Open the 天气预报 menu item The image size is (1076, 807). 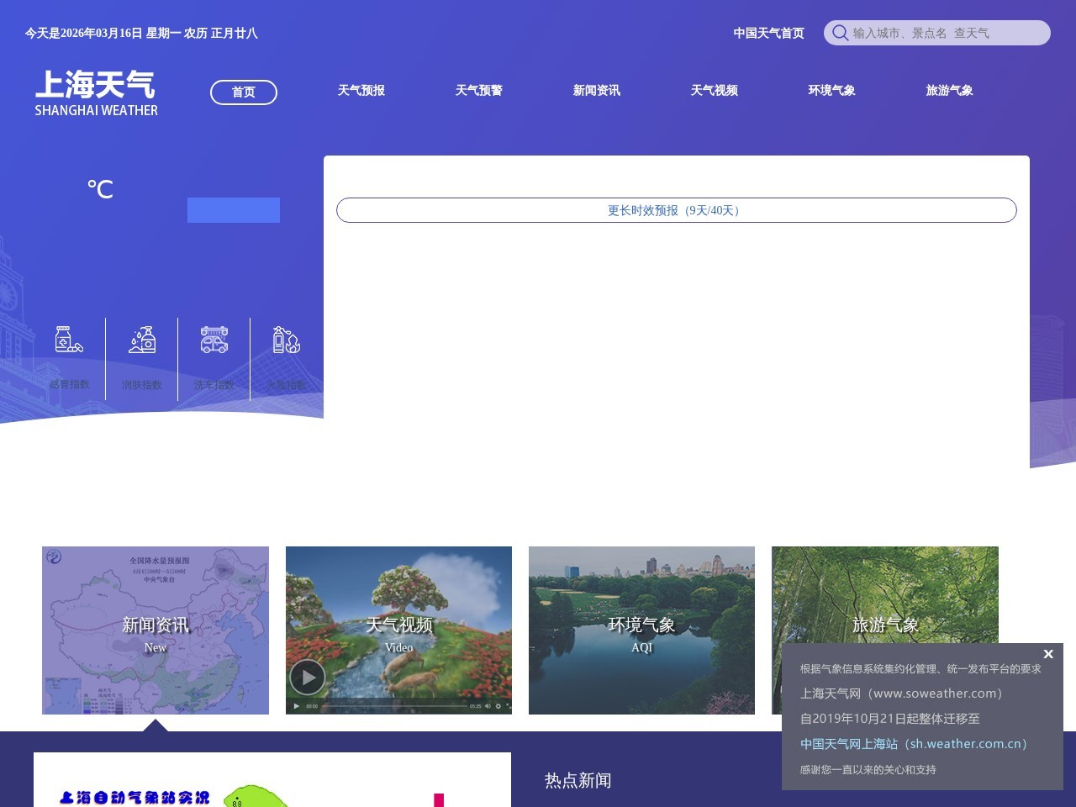(x=361, y=91)
